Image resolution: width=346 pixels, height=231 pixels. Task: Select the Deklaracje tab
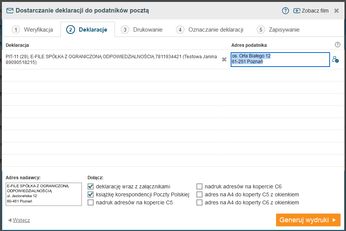(x=88, y=30)
